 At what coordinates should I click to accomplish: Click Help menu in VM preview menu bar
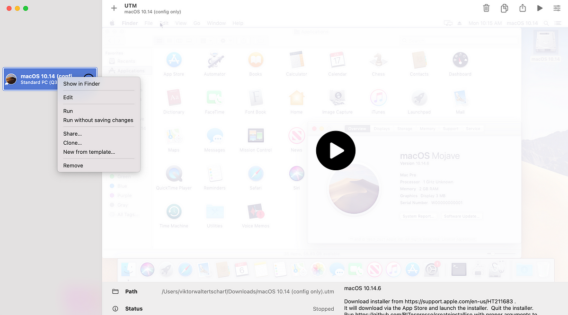click(x=238, y=23)
